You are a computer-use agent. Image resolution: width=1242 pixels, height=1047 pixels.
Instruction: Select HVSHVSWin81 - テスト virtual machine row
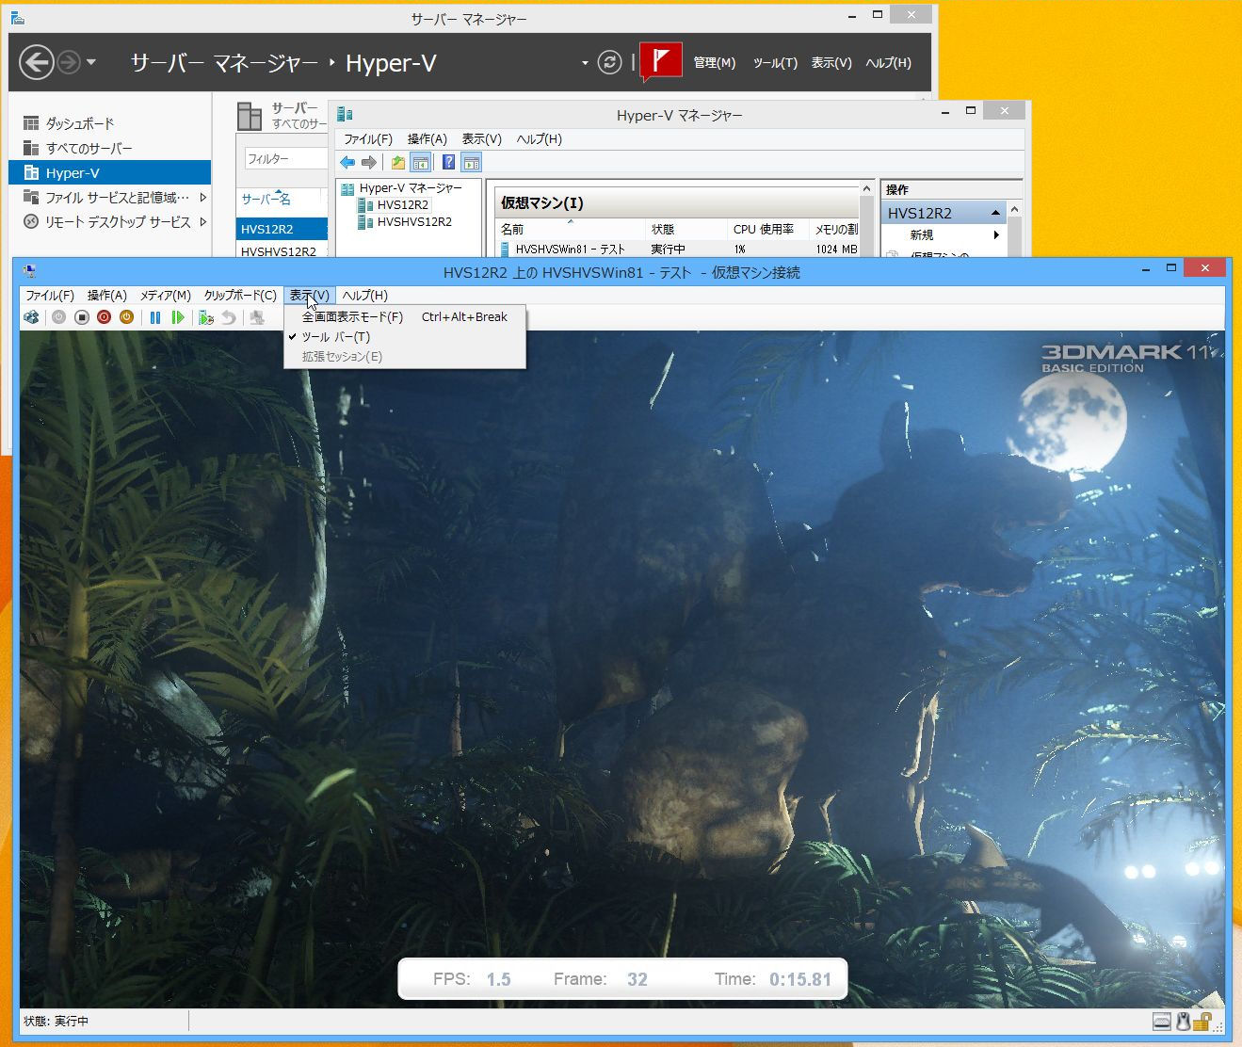678,250
